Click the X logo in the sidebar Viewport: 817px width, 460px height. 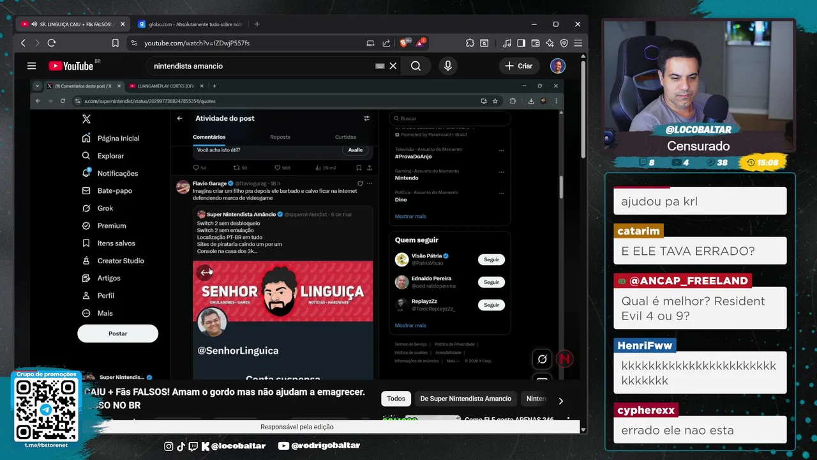86,119
